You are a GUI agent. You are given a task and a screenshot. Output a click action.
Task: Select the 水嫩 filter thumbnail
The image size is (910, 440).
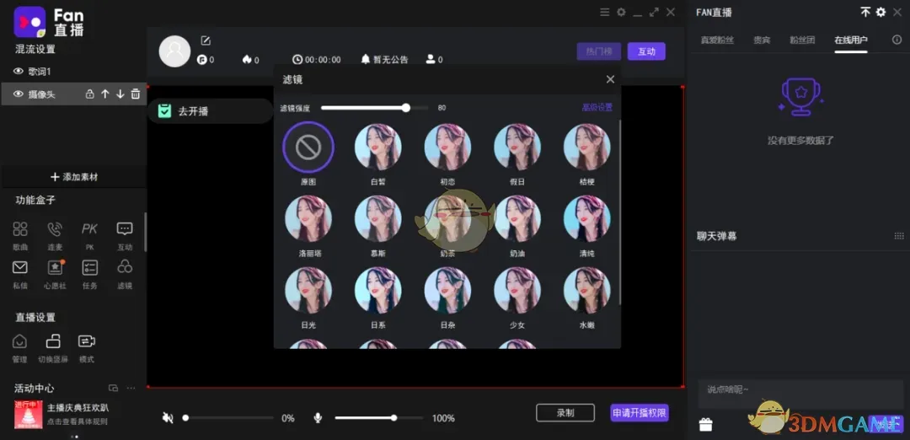click(x=586, y=290)
